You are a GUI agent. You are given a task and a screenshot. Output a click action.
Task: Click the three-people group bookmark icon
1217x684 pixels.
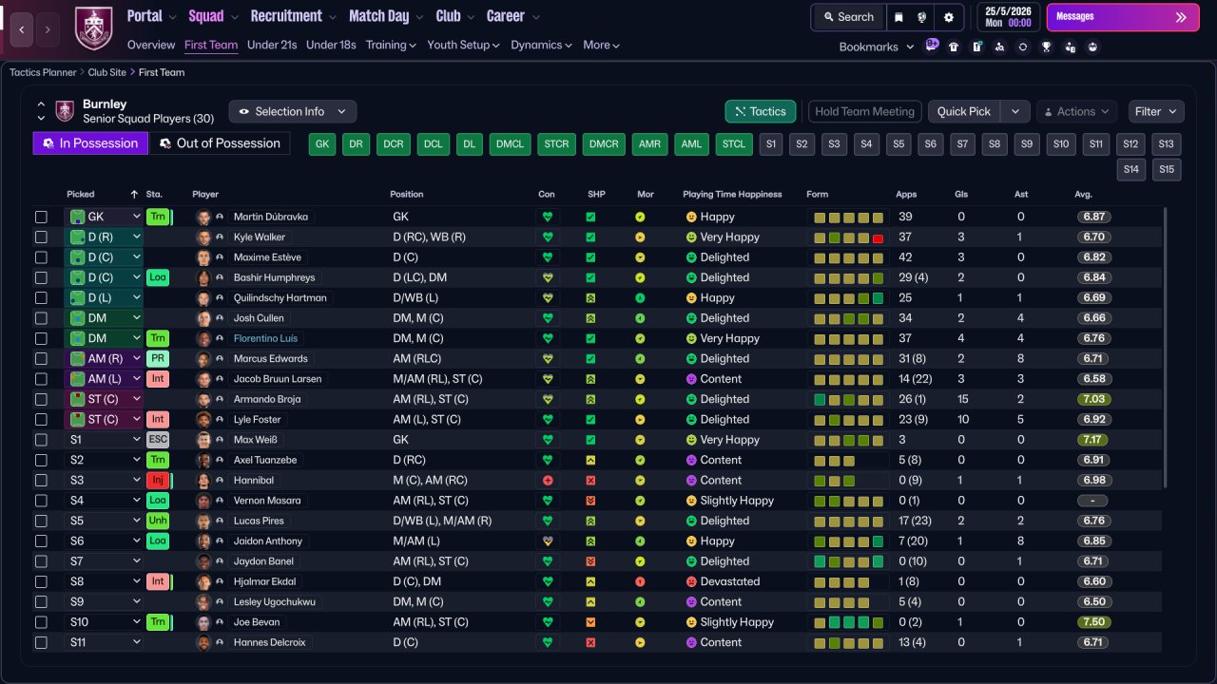(1092, 47)
